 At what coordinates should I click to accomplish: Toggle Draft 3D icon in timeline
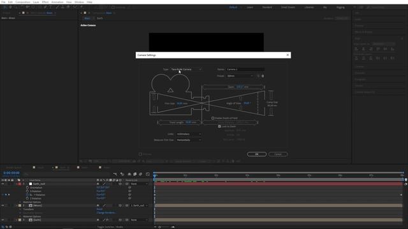coord(122,174)
